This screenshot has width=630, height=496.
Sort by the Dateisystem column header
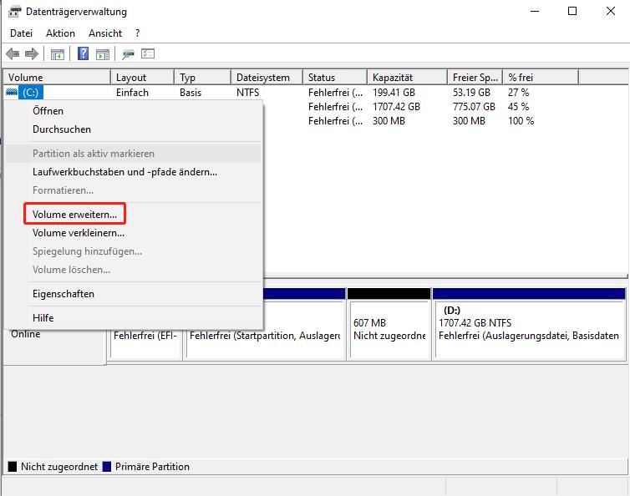coord(267,77)
